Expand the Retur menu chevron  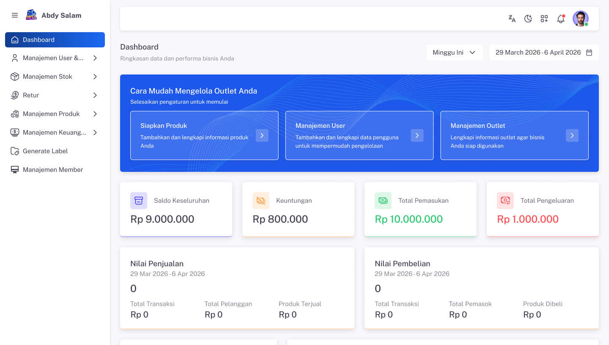[x=95, y=95]
